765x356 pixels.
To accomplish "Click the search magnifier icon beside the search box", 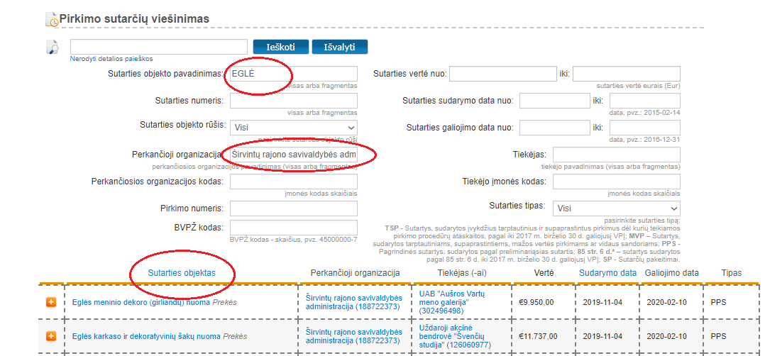I will click(52, 48).
